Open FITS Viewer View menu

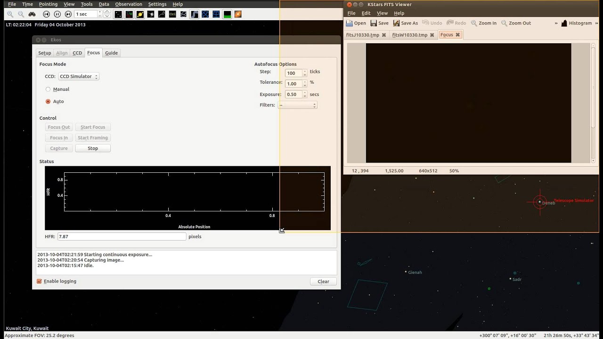click(382, 13)
